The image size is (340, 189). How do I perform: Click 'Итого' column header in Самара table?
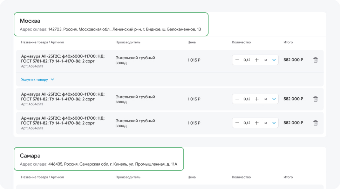click(x=288, y=177)
